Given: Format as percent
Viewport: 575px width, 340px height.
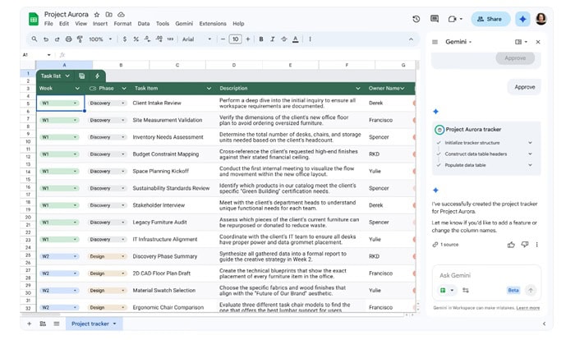Looking at the screenshot, I should (136, 39).
